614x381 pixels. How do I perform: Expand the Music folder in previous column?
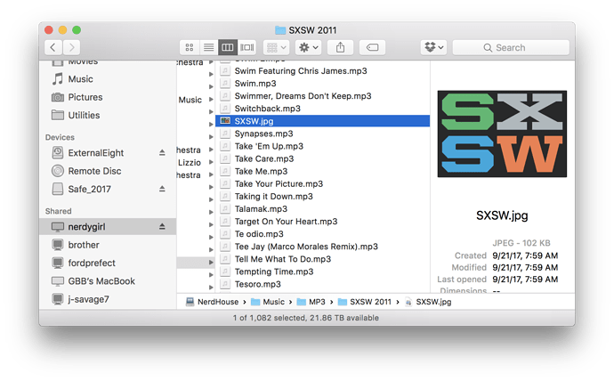(211, 100)
